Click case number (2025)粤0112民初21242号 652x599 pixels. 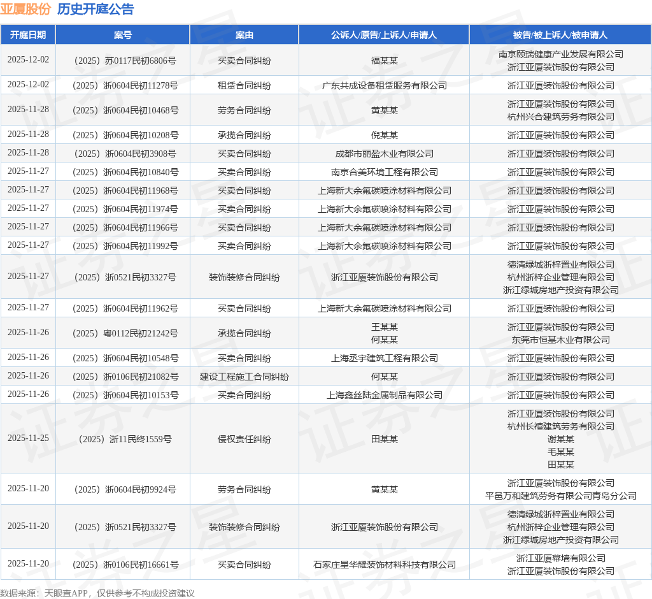(x=125, y=333)
